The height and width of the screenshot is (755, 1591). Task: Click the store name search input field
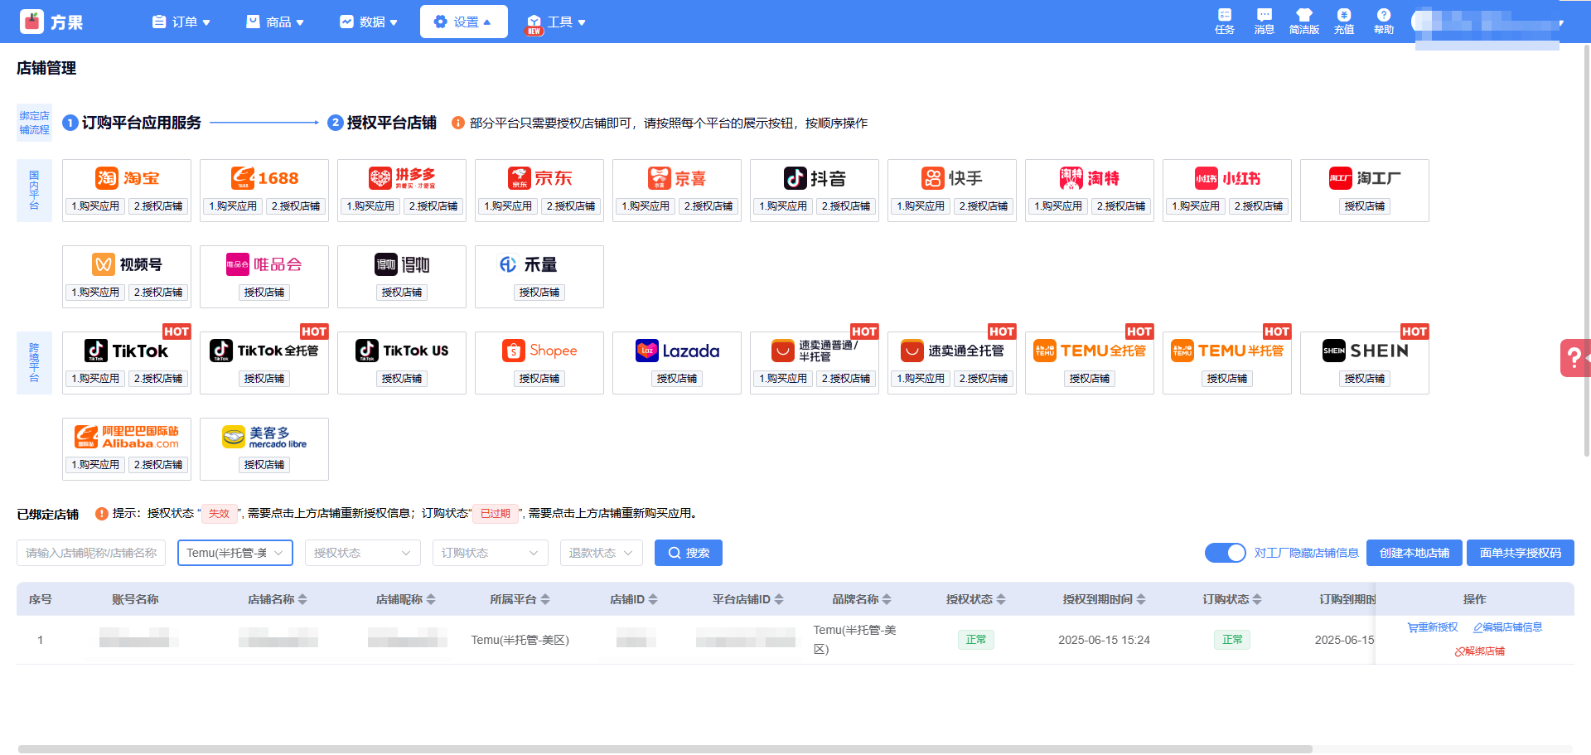pyautogui.click(x=91, y=553)
